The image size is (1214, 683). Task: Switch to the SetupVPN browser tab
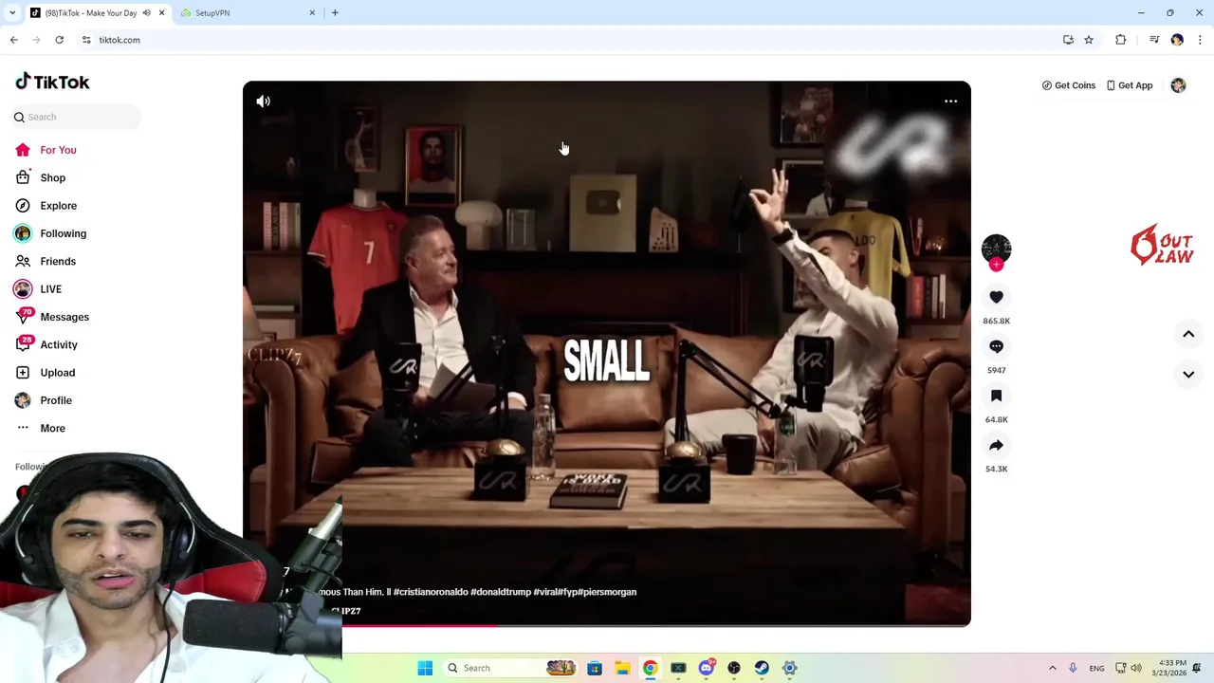tap(247, 13)
